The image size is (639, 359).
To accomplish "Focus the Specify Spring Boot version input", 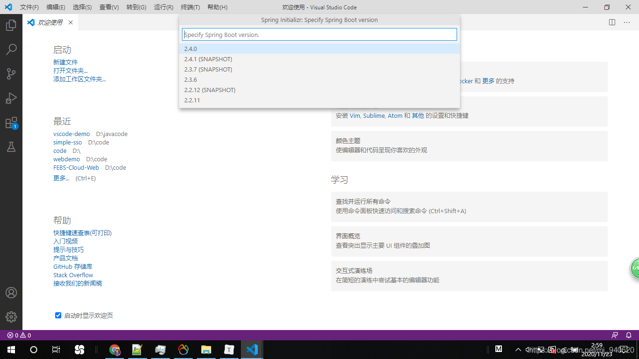I will coord(319,35).
